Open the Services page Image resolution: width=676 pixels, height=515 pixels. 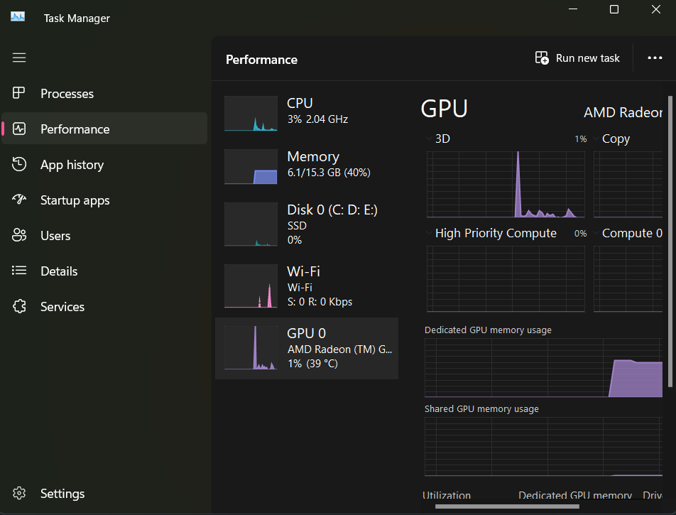pyautogui.click(x=104, y=307)
